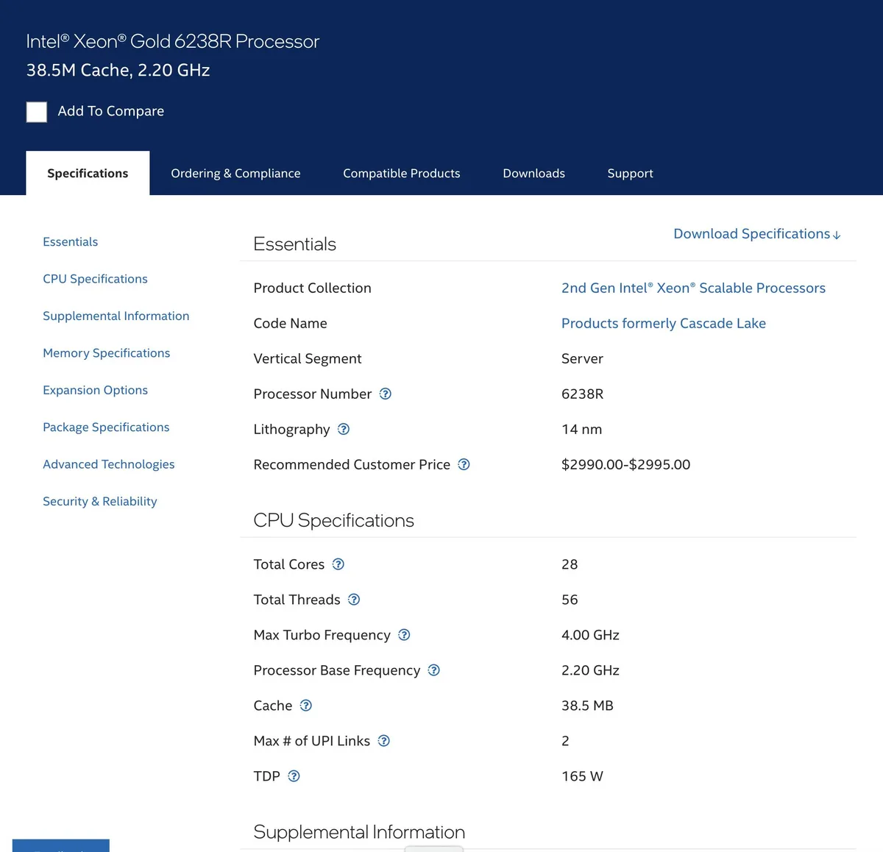
Task: Go to Memory Specifications in the sidebar
Action: [107, 353]
